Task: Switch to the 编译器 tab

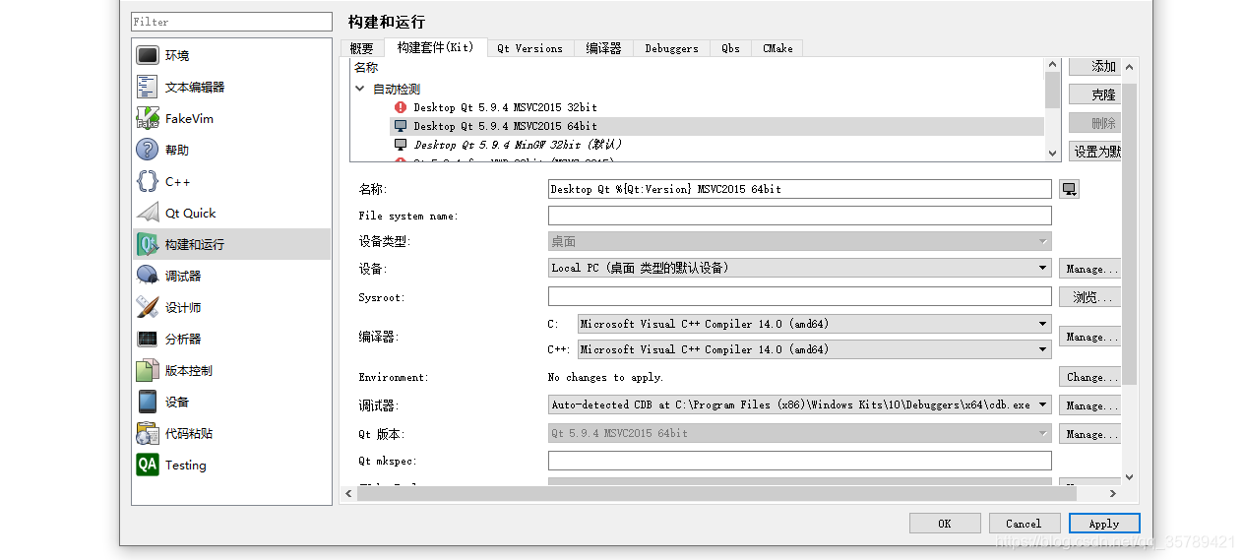Action: 603,48
